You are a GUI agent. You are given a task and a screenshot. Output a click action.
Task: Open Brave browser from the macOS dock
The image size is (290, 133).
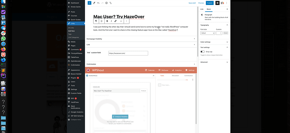3,55
